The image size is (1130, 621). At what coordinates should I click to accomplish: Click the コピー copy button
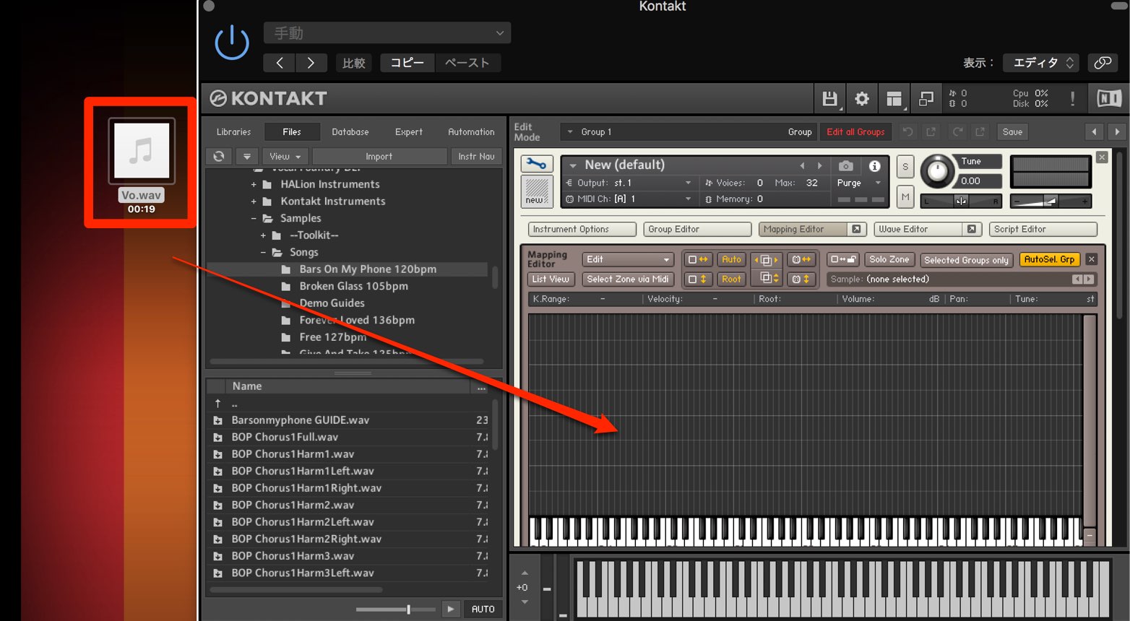coord(407,63)
